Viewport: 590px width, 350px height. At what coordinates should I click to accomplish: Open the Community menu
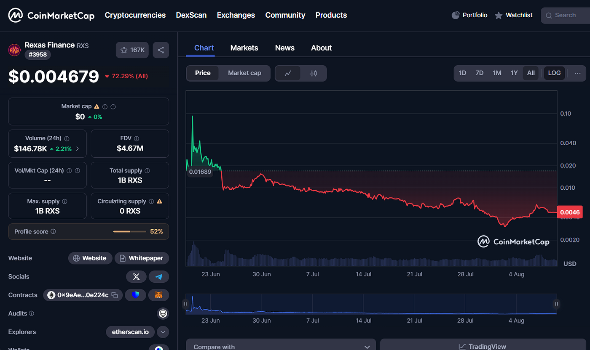click(x=285, y=15)
